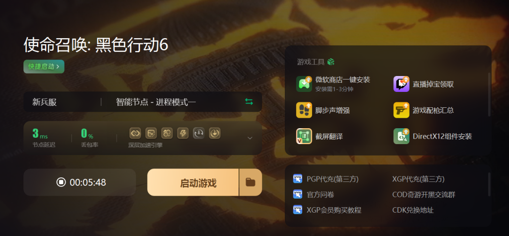Open the 微软商店一键安装 tool

click(x=333, y=84)
